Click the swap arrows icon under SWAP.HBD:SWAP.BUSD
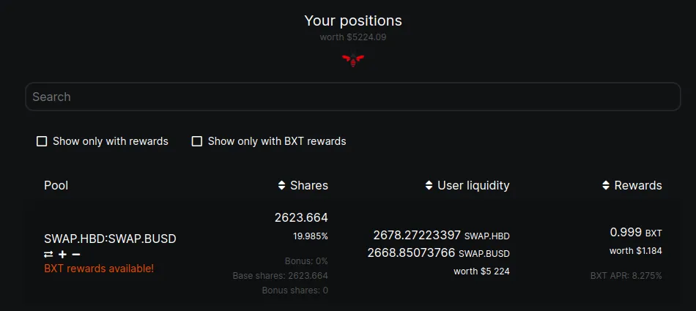 coord(48,254)
